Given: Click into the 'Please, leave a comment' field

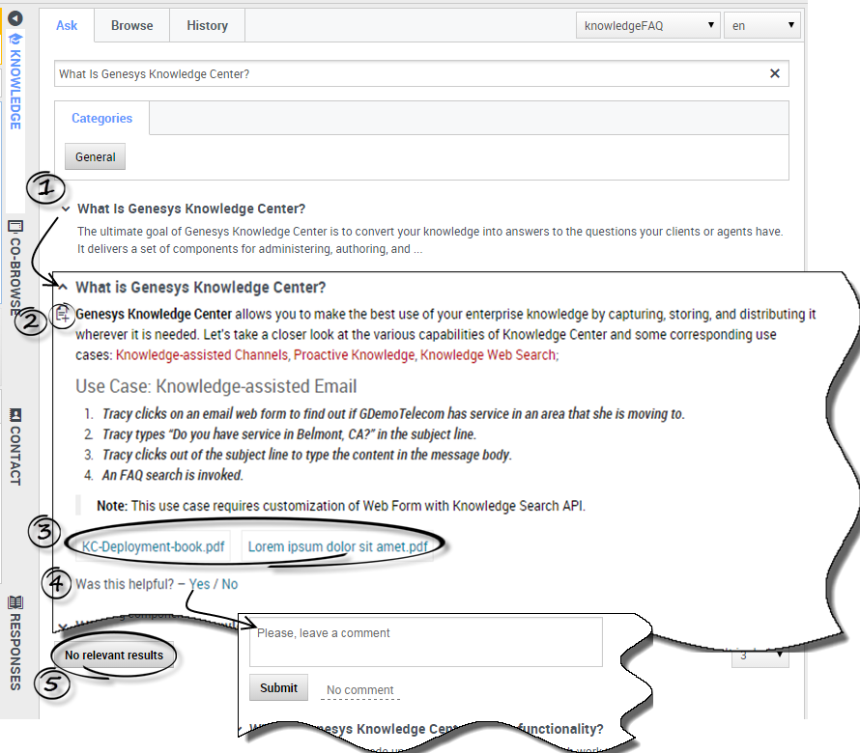Looking at the screenshot, I should [x=425, y=641].
